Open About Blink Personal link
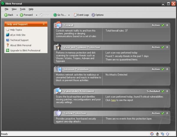Viewport: 177px width, 137px height. click(21, 45)
